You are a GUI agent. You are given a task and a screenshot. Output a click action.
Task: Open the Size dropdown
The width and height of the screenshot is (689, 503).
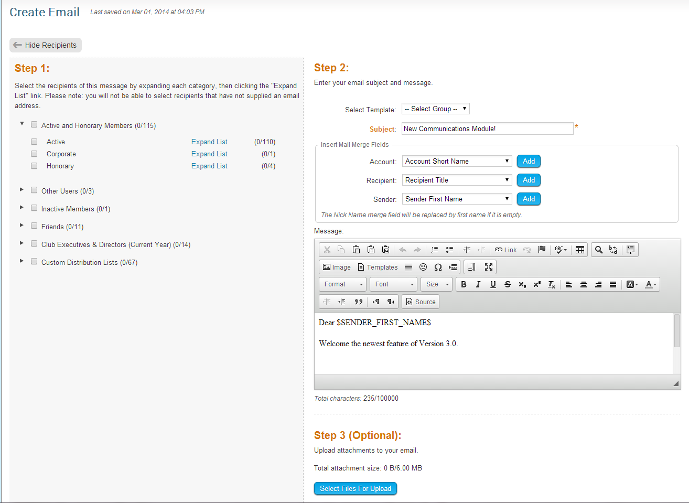436,284
